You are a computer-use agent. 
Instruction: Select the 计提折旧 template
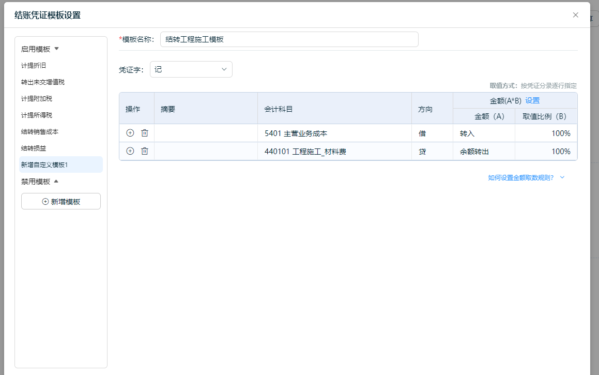tap(34, 66)
